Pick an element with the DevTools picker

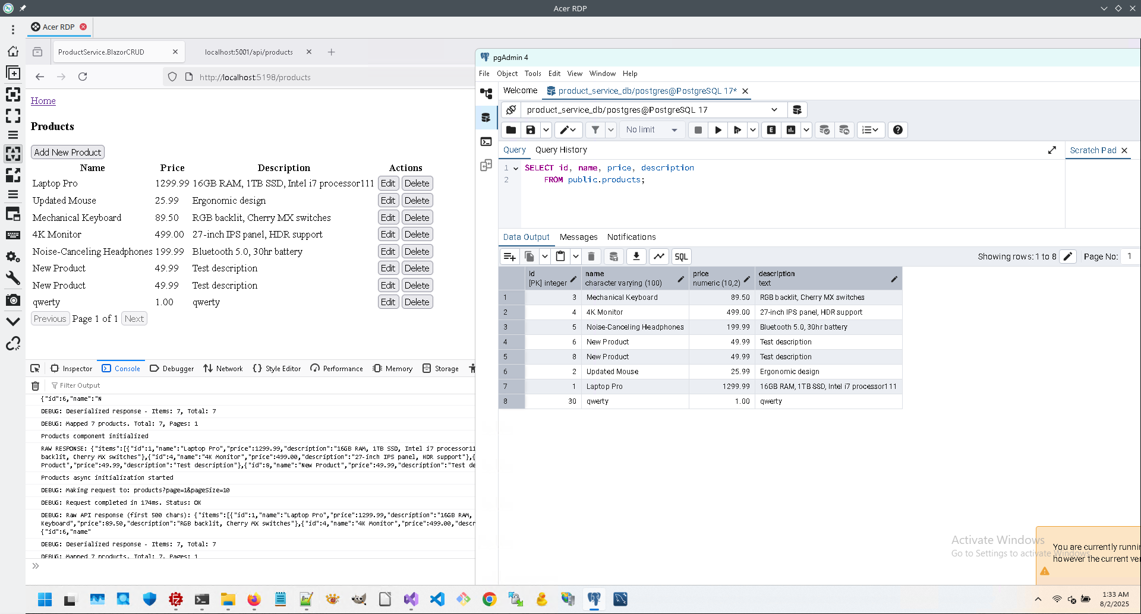tap(35, 368)
